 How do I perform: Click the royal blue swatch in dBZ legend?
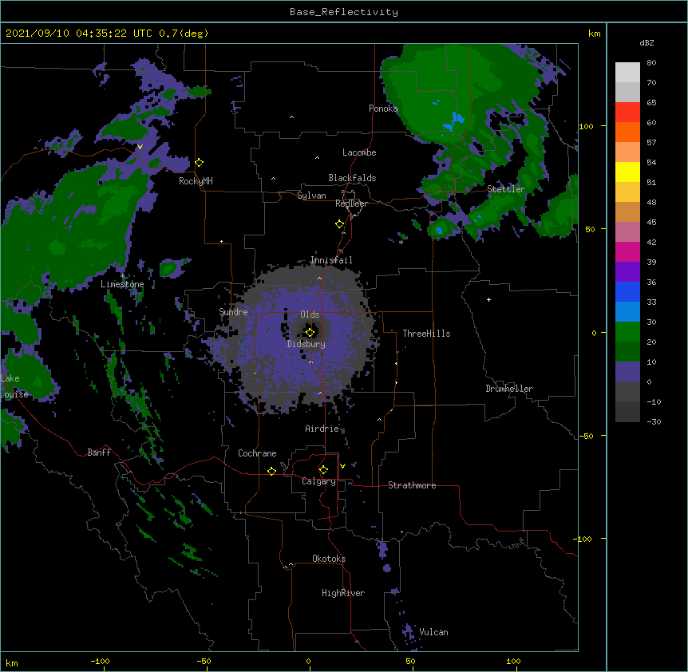coord(627,291)
